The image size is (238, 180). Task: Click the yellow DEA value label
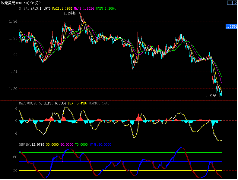[x=77, y=103]
